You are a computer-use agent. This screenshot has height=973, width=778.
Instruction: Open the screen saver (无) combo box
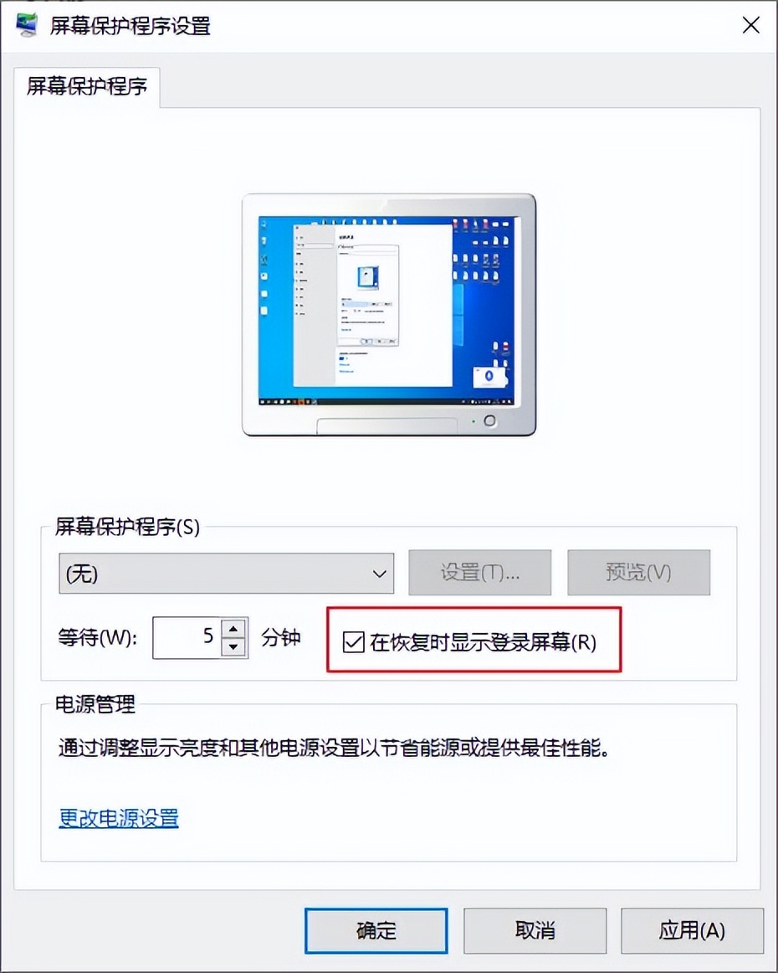click(226, 574)
